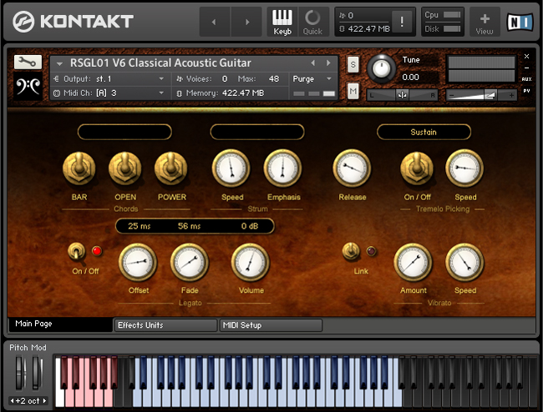This screenshot has width=543, height=412.
Task: Expand the instrument name dropdown arrow
Action: point(59,63)
